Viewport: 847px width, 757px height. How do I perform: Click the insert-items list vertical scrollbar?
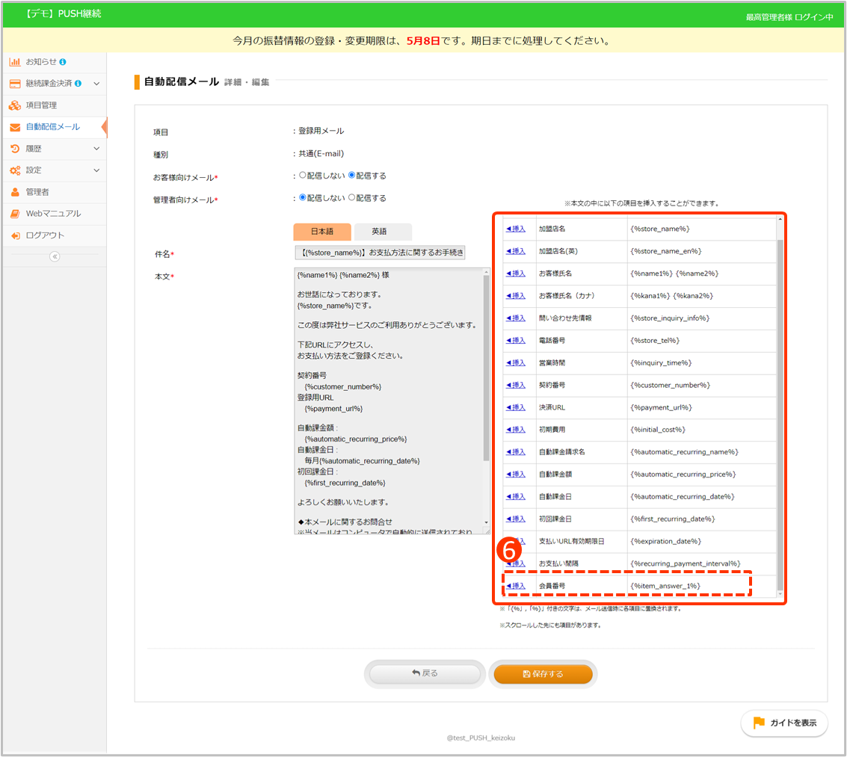780,411
